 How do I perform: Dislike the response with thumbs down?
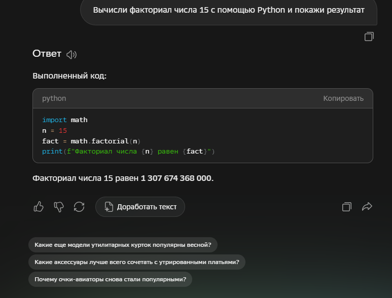[x=59, y=207]
